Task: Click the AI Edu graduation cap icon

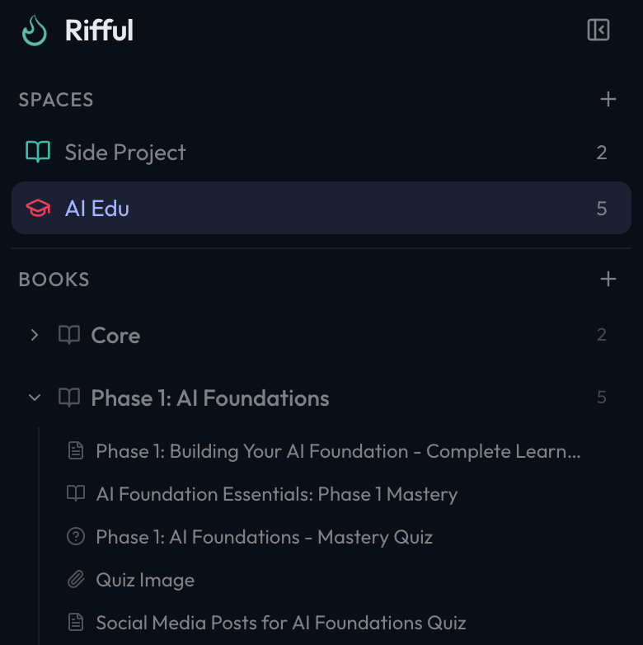Action: tap(38, 209)
